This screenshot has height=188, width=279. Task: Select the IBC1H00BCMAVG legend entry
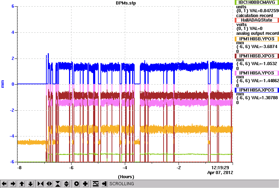click(x=257, y=2)
